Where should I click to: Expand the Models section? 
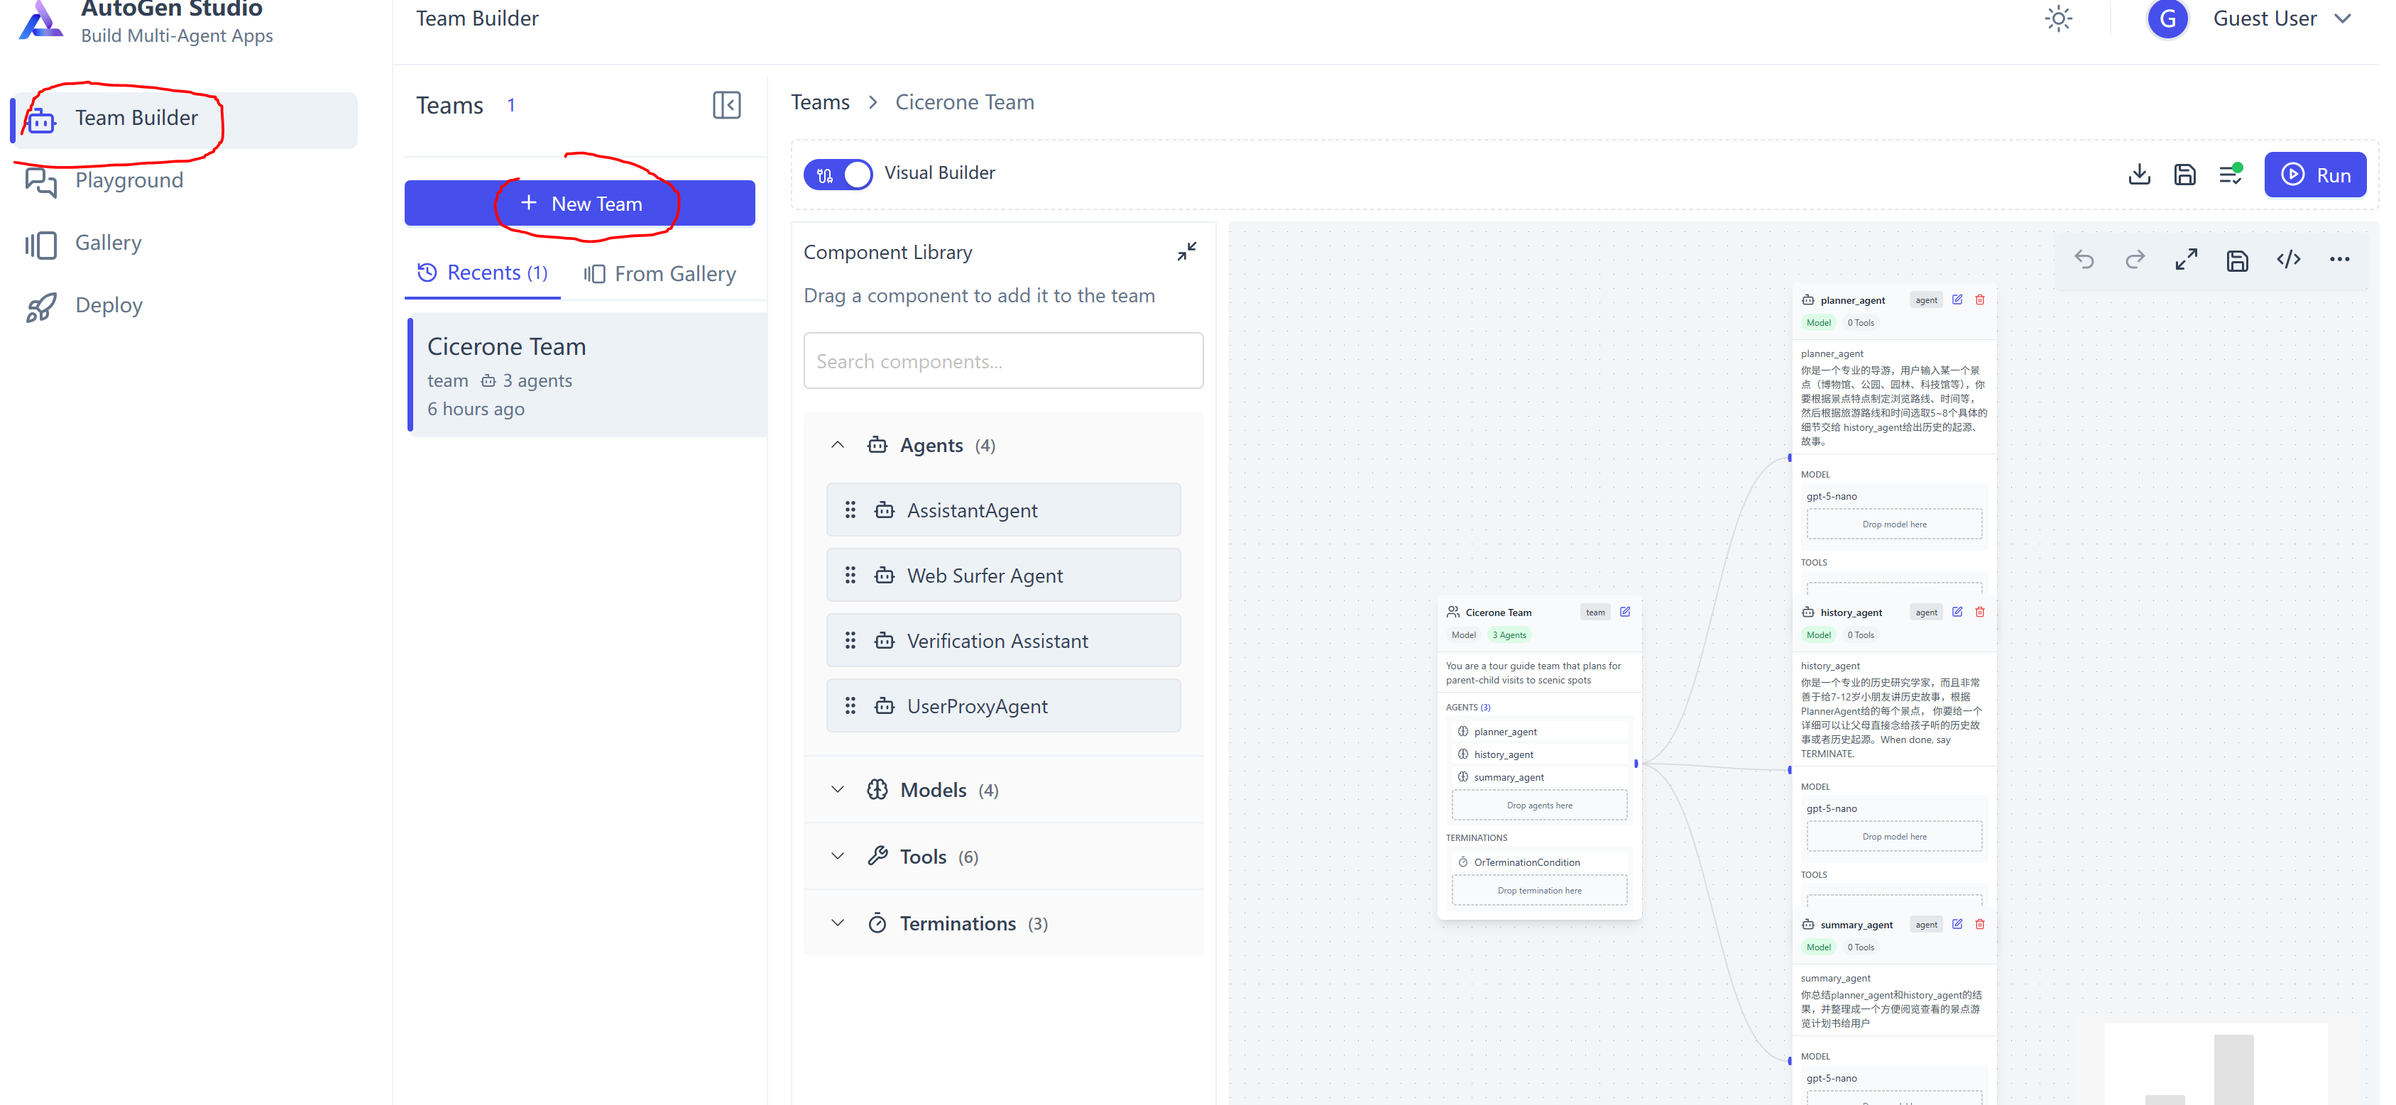(837, 790)
